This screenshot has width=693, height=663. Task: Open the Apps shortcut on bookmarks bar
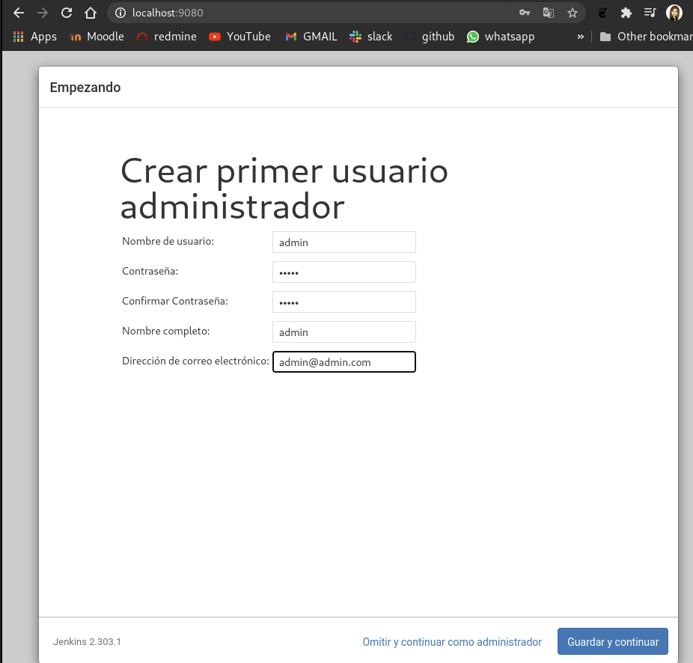coord(34,36)
